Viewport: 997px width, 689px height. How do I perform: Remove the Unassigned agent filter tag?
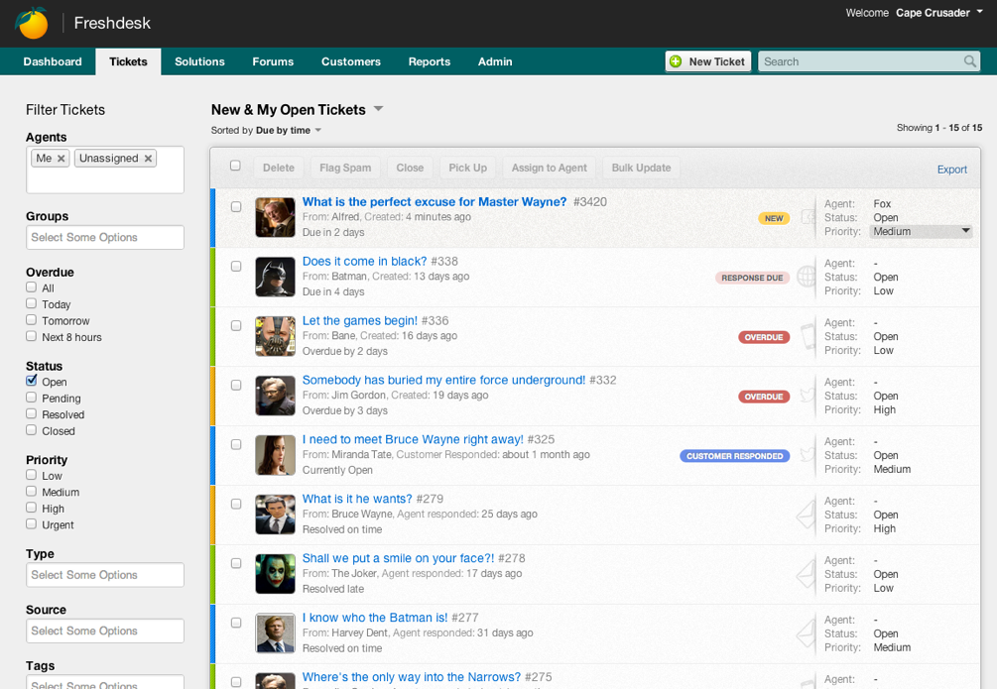pos(148,159)
